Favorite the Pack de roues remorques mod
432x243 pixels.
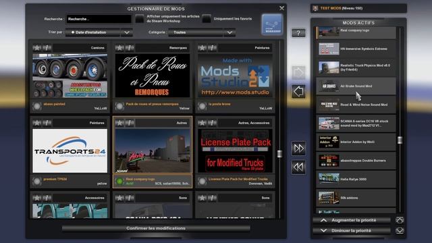pos(119,48)
